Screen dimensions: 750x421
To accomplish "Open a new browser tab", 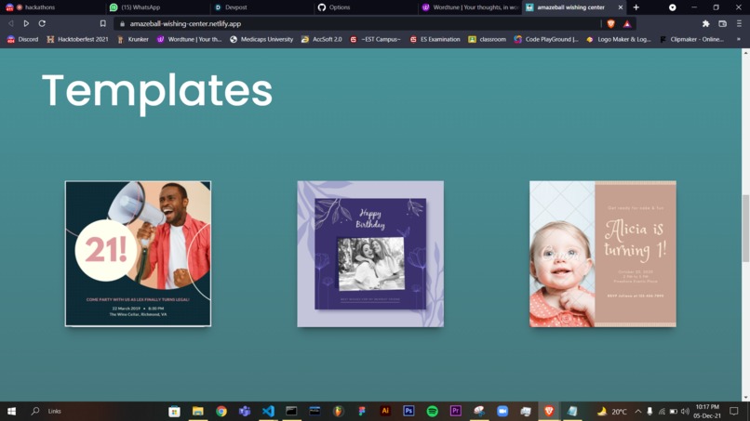I will (636, 7).
